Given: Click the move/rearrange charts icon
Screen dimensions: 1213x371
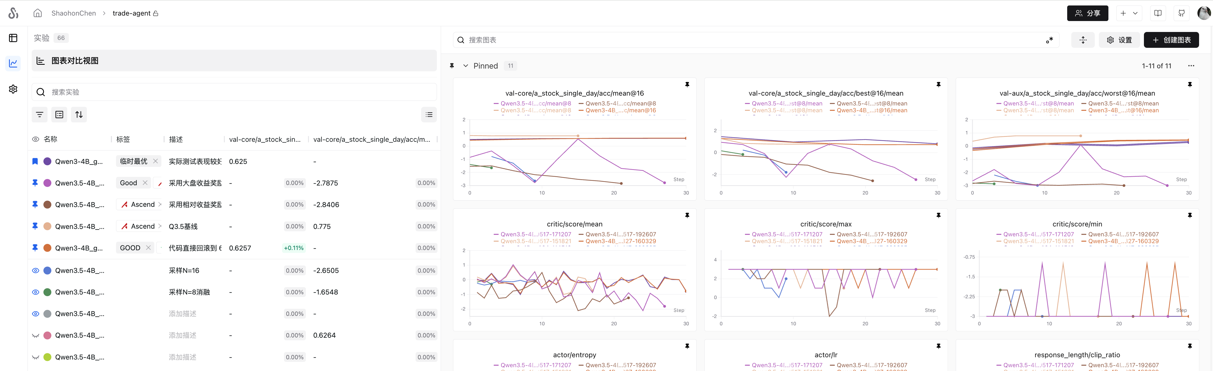Looking at the screenshot, I should click(x=1083, y=40).
